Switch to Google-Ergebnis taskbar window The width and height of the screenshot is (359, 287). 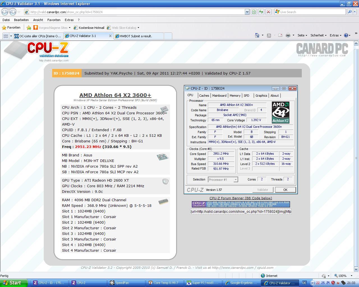coord(242,283)
